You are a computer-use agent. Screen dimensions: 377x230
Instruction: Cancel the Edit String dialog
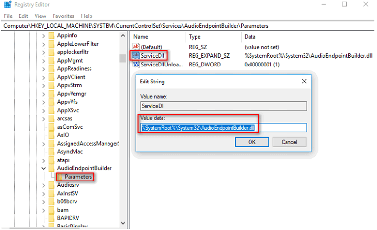point(289,142)
